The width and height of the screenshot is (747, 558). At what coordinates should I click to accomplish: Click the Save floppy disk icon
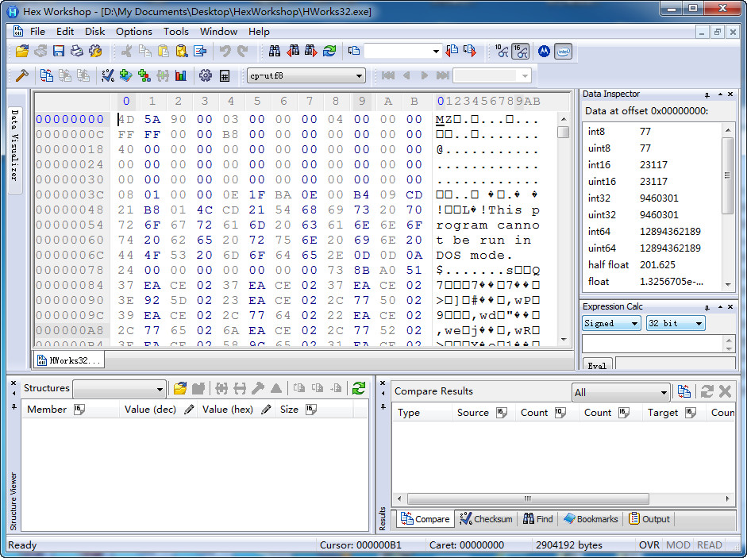59,51
